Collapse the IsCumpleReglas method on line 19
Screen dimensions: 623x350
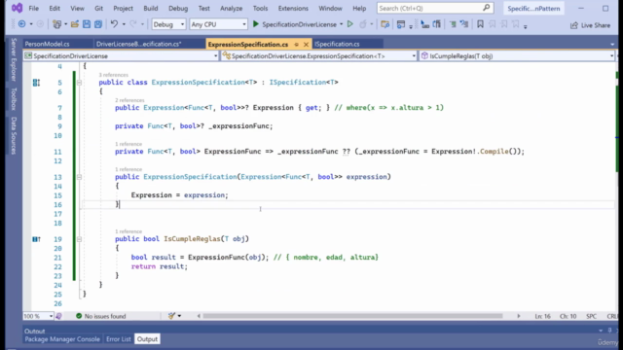pos(79,239)
